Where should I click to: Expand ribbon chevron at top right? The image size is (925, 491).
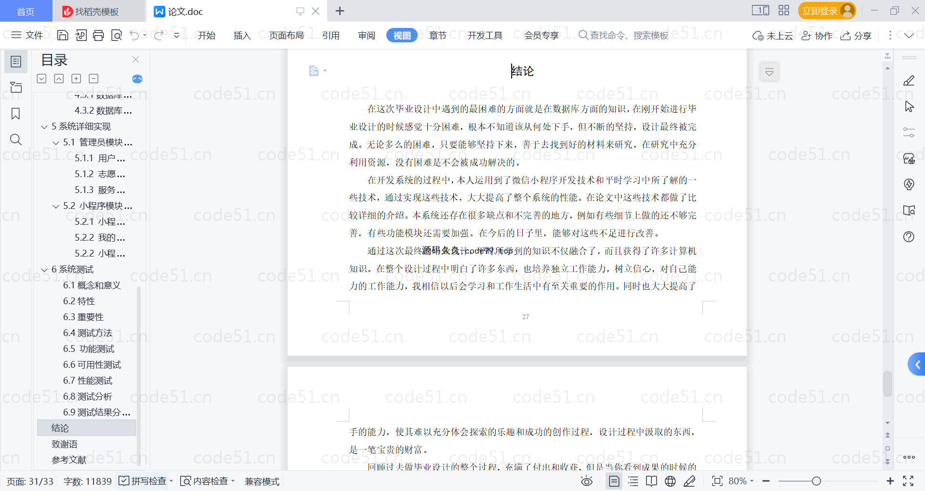tap(909, 35)
